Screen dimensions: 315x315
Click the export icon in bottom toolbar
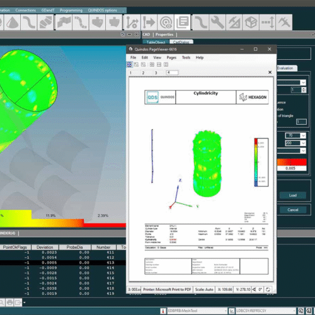[x=18, y=302]
